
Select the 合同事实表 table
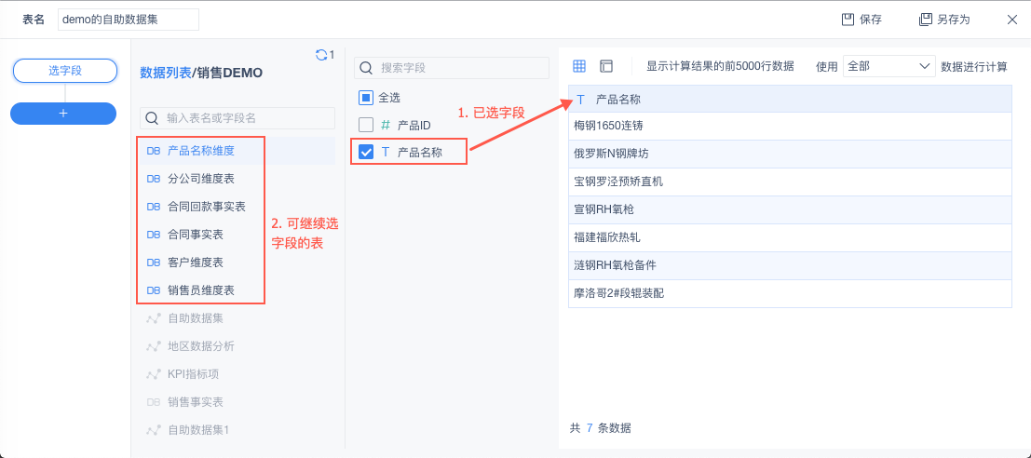coord(195,235)
